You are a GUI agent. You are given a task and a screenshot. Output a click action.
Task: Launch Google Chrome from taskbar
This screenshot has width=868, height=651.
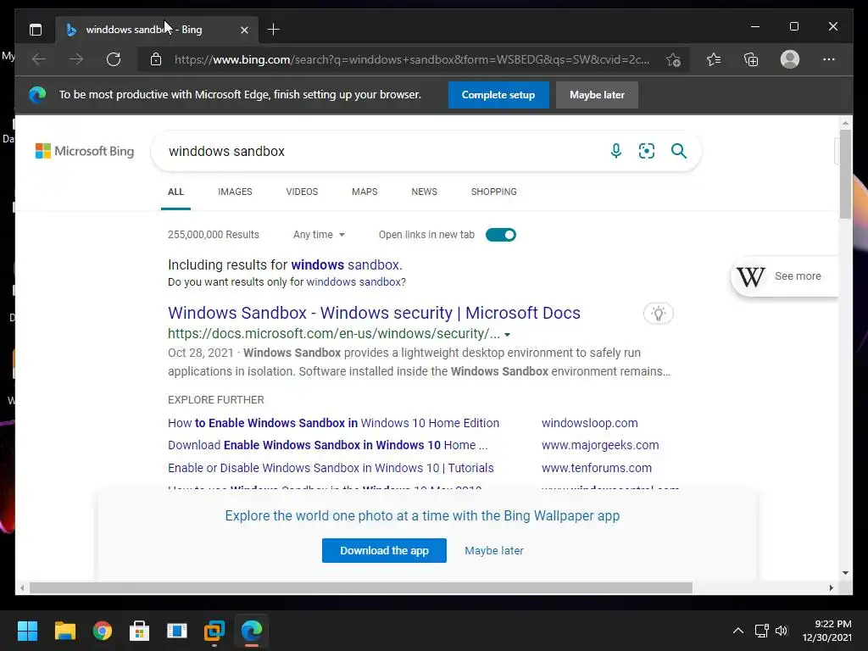103,631
